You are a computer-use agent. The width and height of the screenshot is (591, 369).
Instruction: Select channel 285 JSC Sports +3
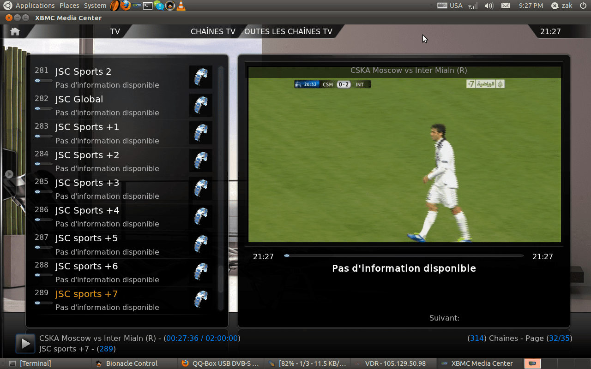(123, 189)
